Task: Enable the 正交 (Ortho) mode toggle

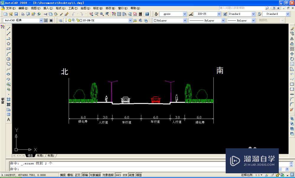Action: 77,174
